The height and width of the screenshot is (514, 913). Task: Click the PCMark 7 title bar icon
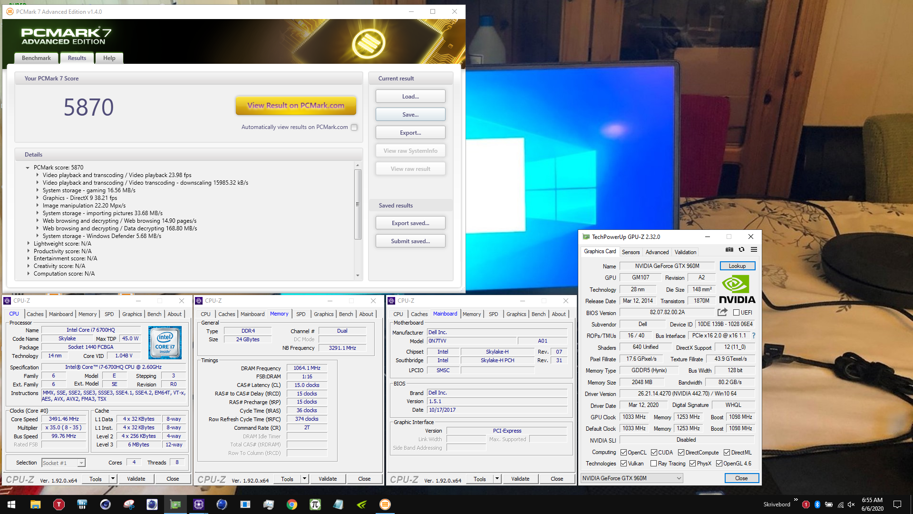click(x=10, y=11)
